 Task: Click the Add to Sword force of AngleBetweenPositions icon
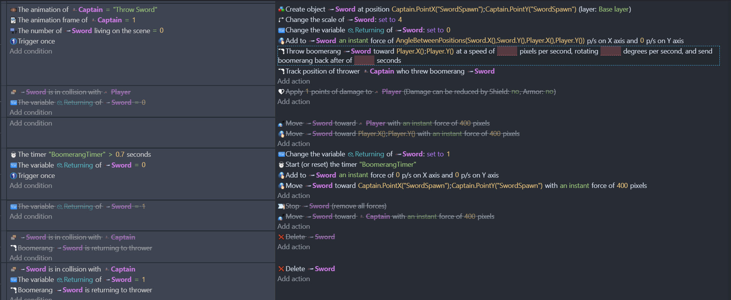click(281, 41)
